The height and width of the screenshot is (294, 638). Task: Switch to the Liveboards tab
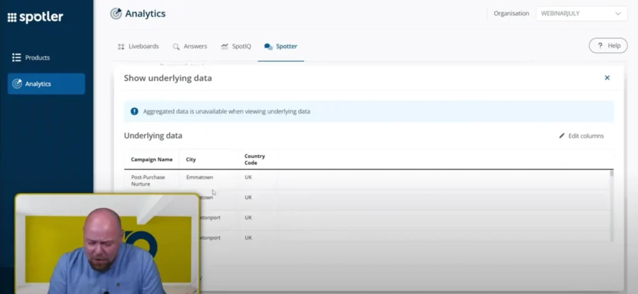tap(138, 46)
